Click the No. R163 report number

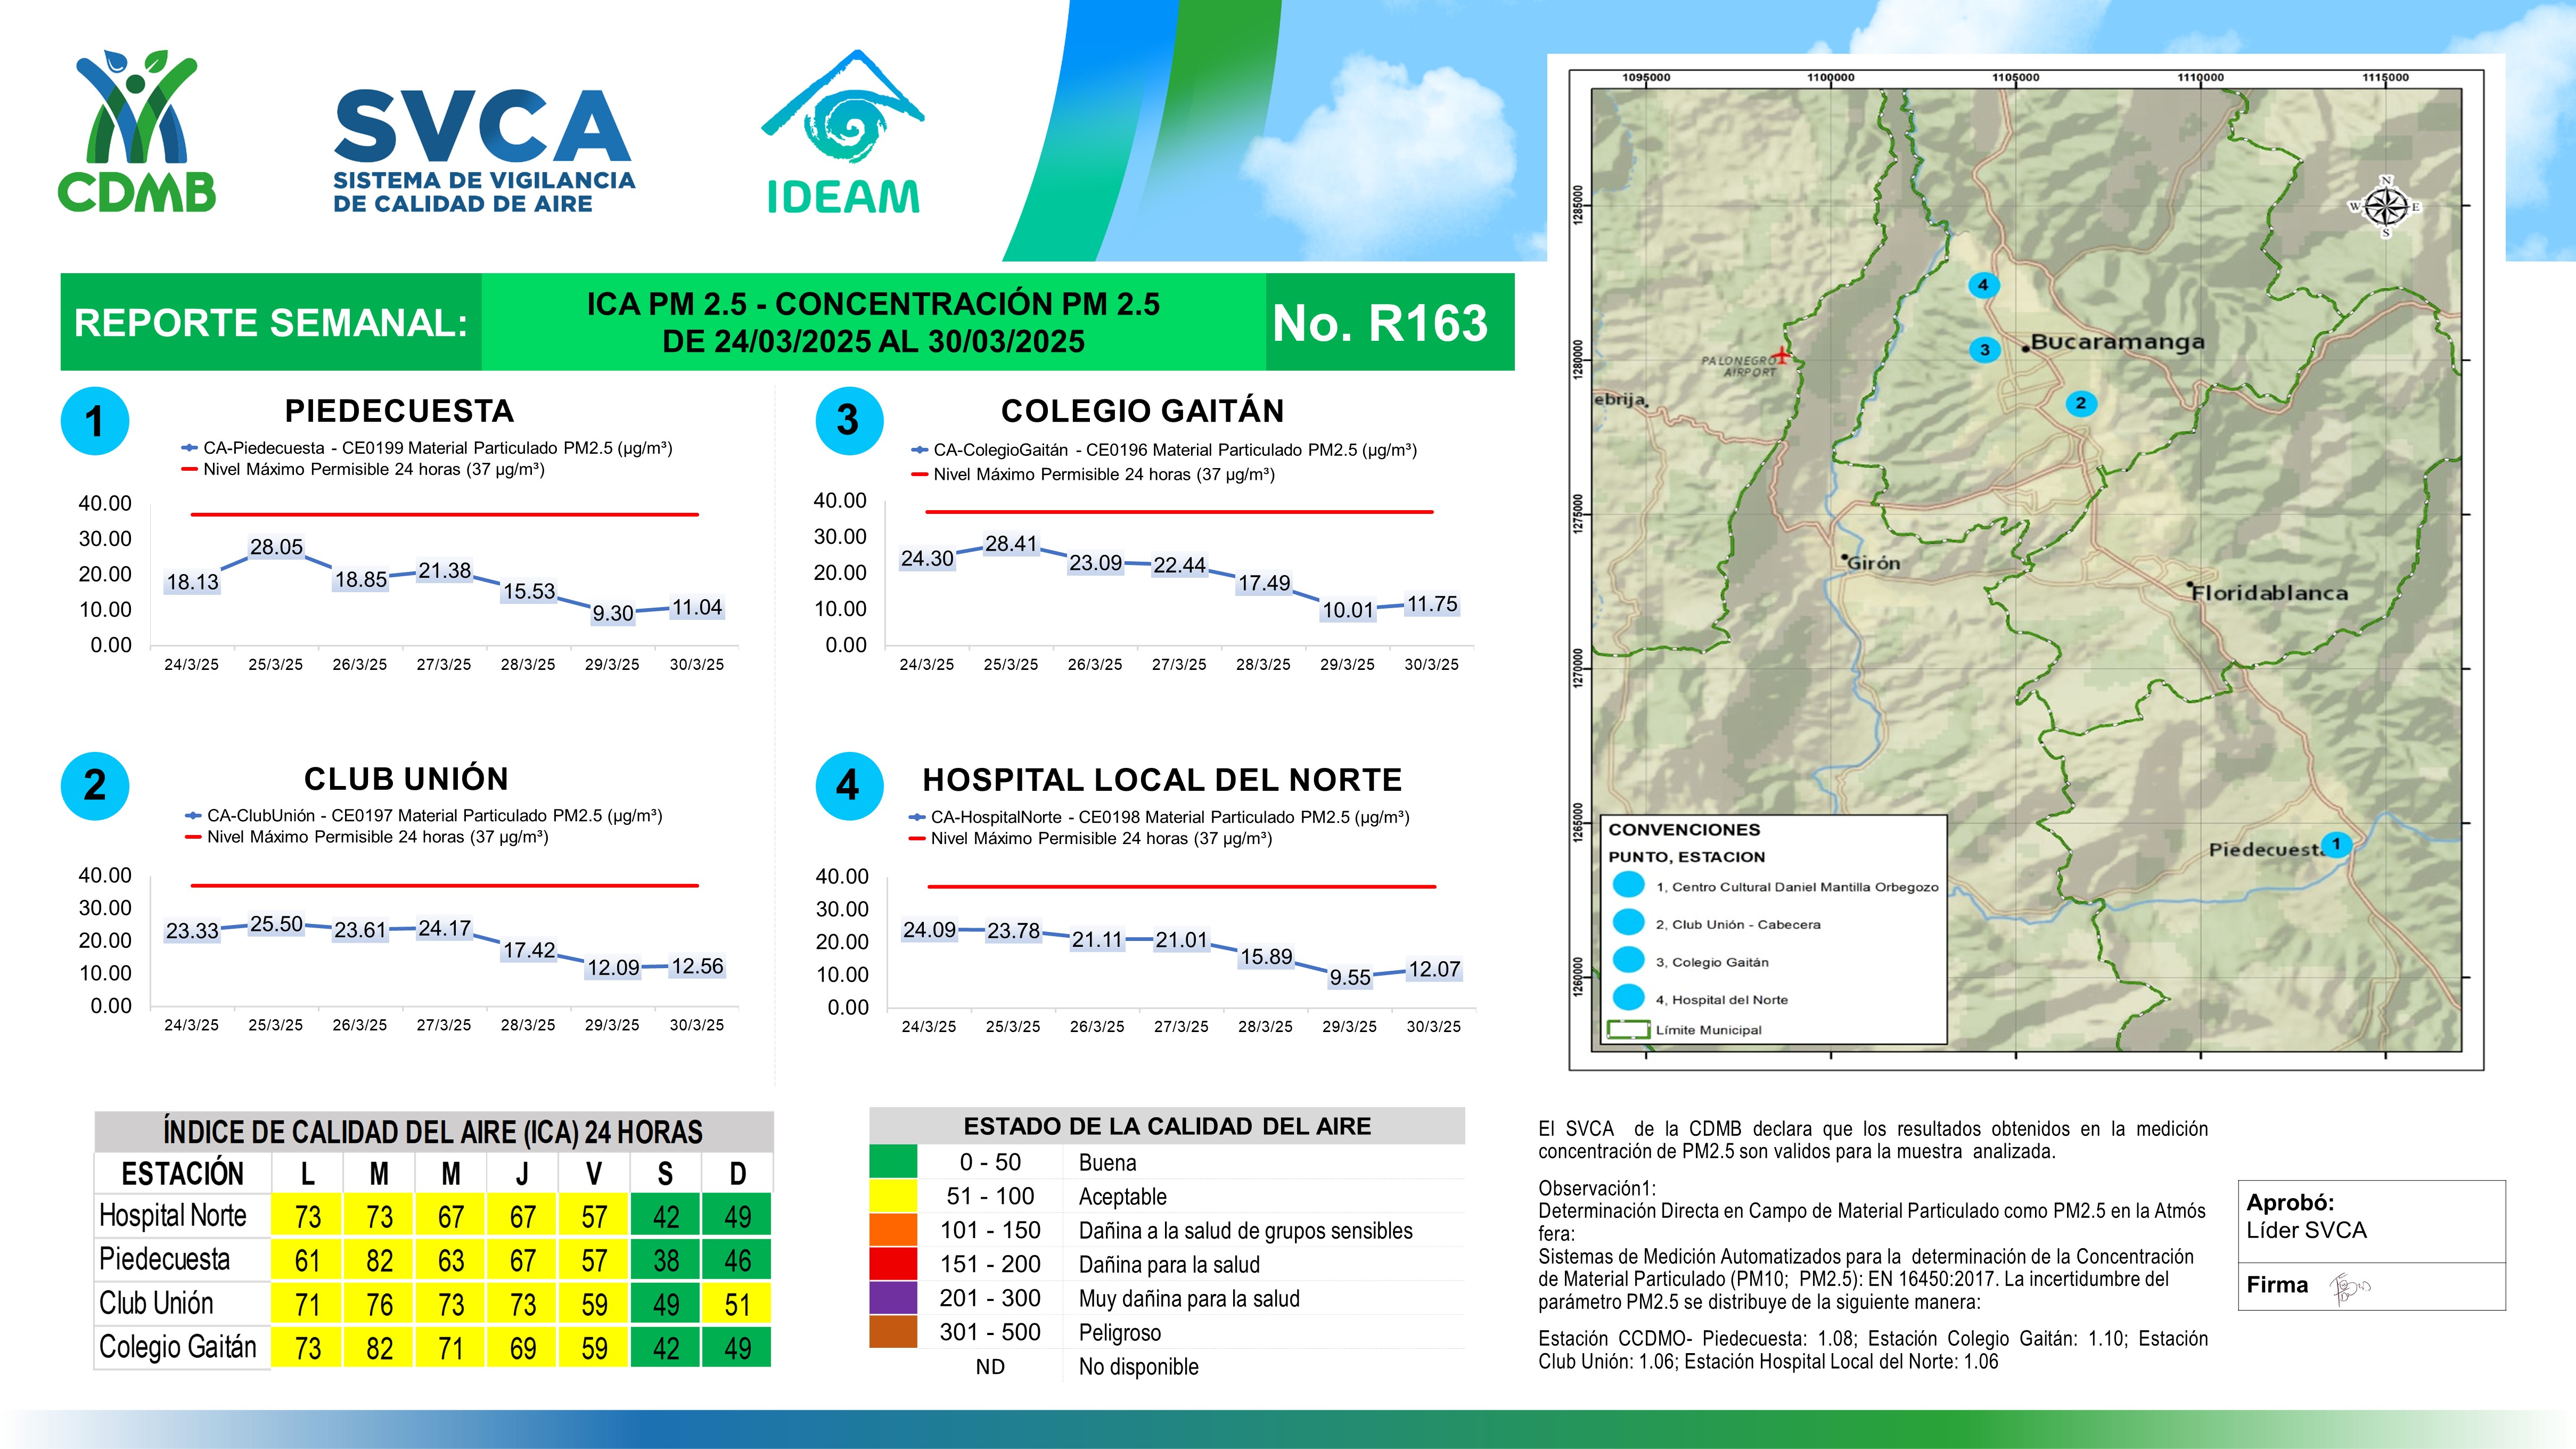pos(1380,323)
